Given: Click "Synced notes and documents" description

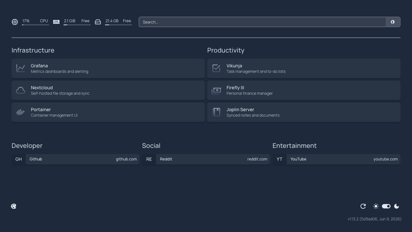Looking at the screenshot, I should point(253,115).
